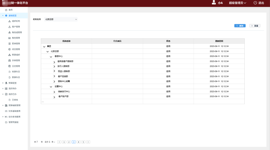Screen dimensions: 270x150
Task: Click the blue 查询 search button
Action: click(240, 26)
